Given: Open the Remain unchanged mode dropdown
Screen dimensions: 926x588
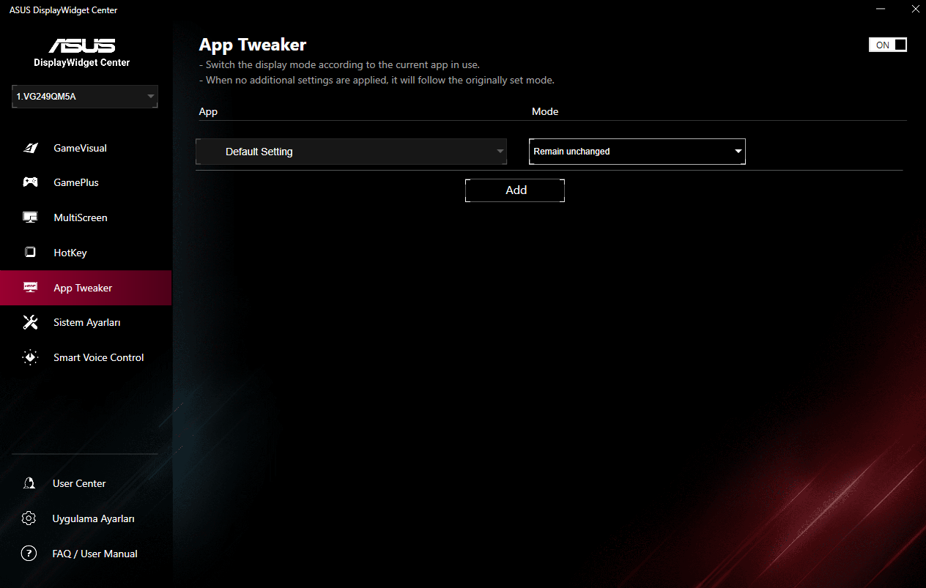Looking at the screenshot, I should 637,152.
